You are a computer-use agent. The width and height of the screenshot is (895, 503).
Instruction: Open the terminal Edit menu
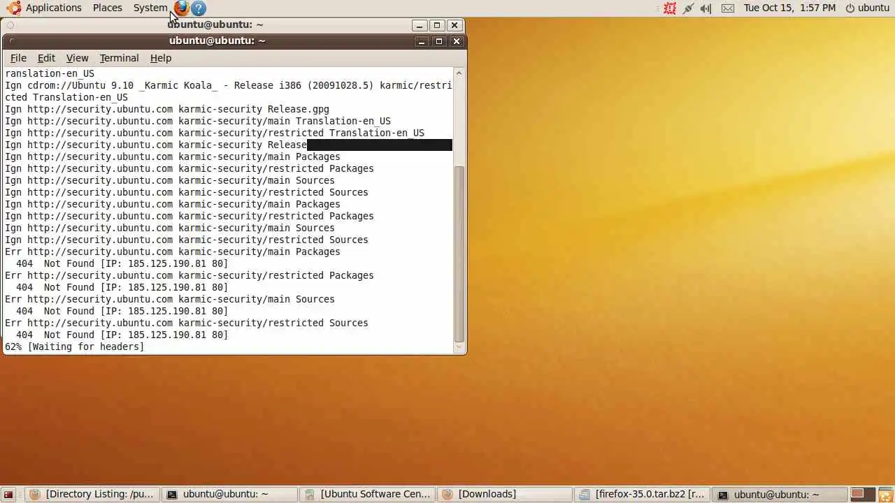(x=46, y=58)
